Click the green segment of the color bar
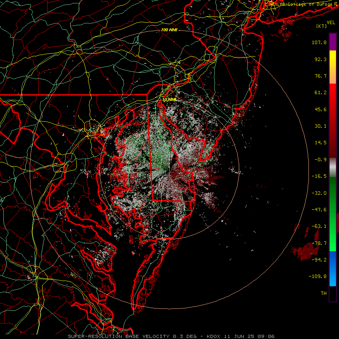Image resolution: width=339 pixels, height=339 pixels. click(x=333, y=214)
